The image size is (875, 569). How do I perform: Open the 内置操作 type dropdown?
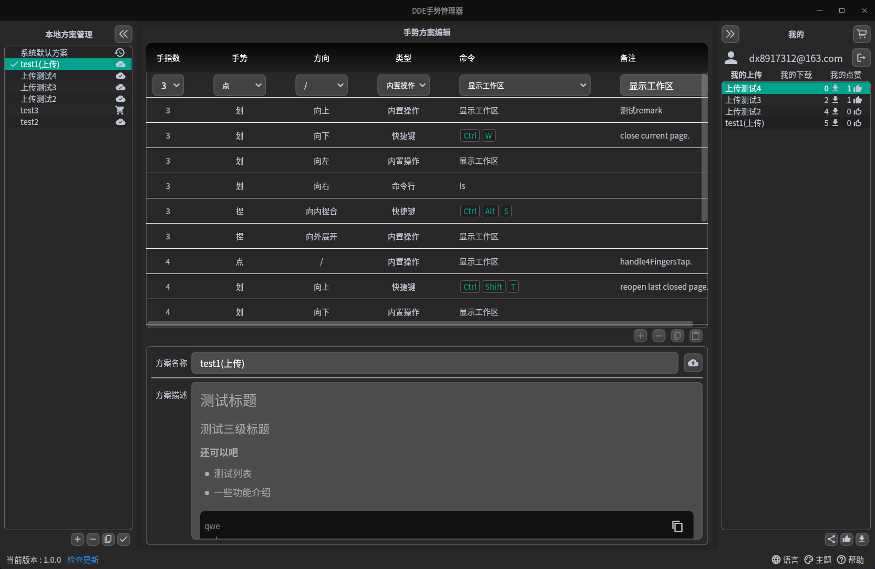click(404, 85)
